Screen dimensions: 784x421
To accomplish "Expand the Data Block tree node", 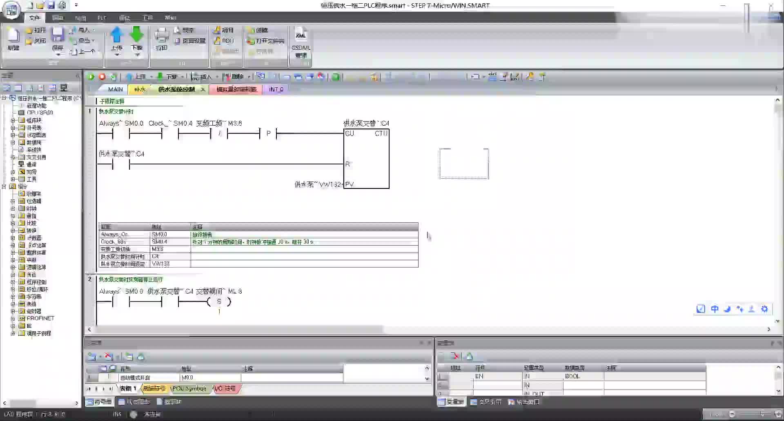I will coord(13,142).
